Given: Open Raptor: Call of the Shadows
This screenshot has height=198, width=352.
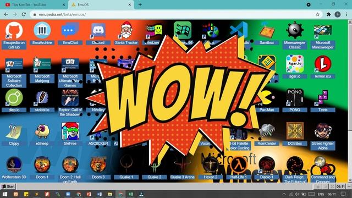Looking at the screenshot, I should pyautogui.click(x=70, y=103).
